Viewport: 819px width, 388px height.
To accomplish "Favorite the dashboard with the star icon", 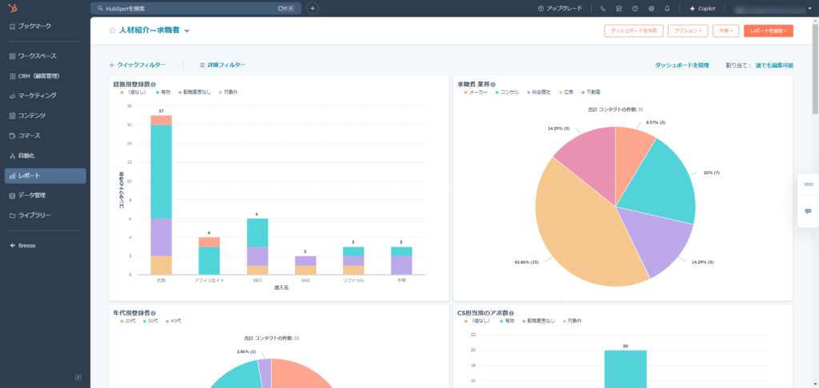I will [112, 31].
